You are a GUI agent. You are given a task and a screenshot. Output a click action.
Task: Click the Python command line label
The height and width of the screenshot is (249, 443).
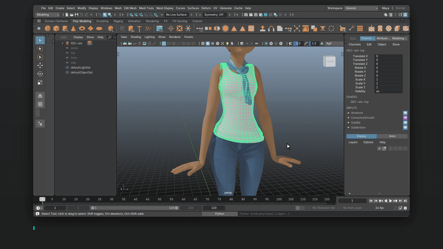coord(220,213)
